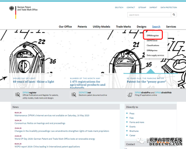
Task: Select DPMAregister in the Search dropdown
Action: 153,35
